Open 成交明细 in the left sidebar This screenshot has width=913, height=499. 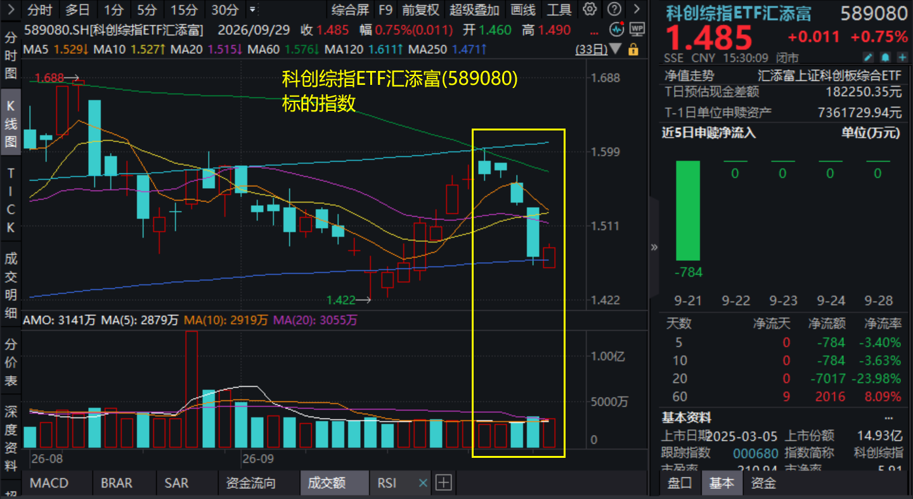coord(11,286)
